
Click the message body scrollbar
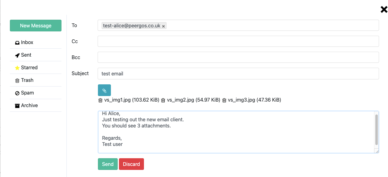376,129
